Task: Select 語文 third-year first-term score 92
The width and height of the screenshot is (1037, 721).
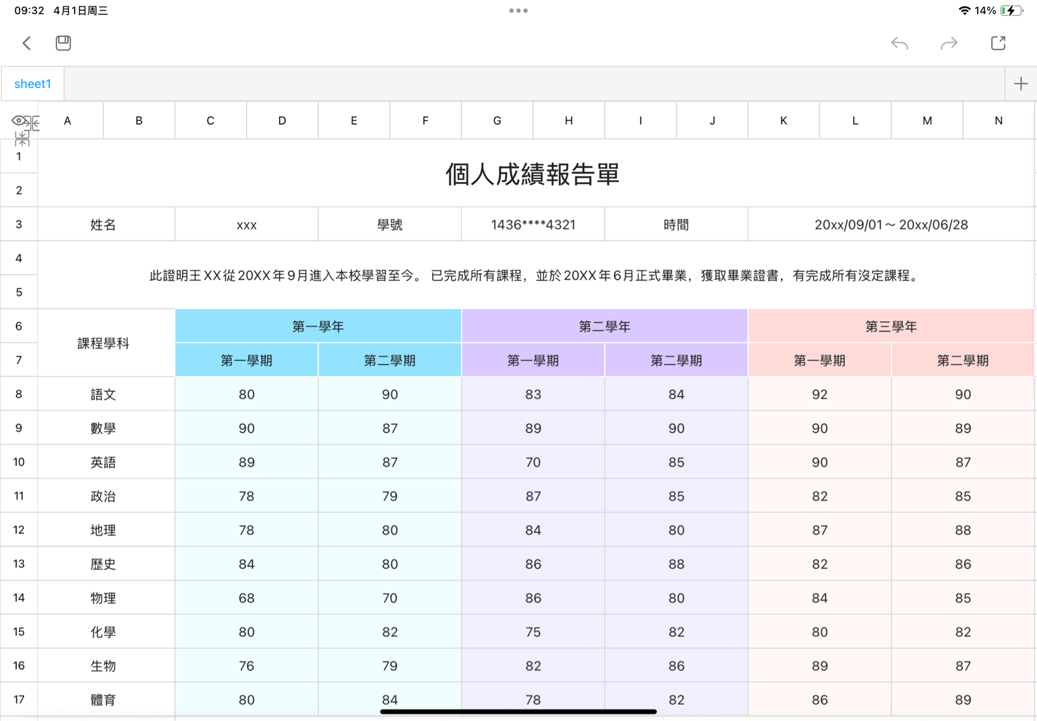Action: pos(819,394)
